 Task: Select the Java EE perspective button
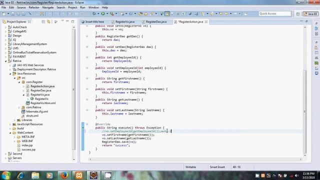point(310,14)
